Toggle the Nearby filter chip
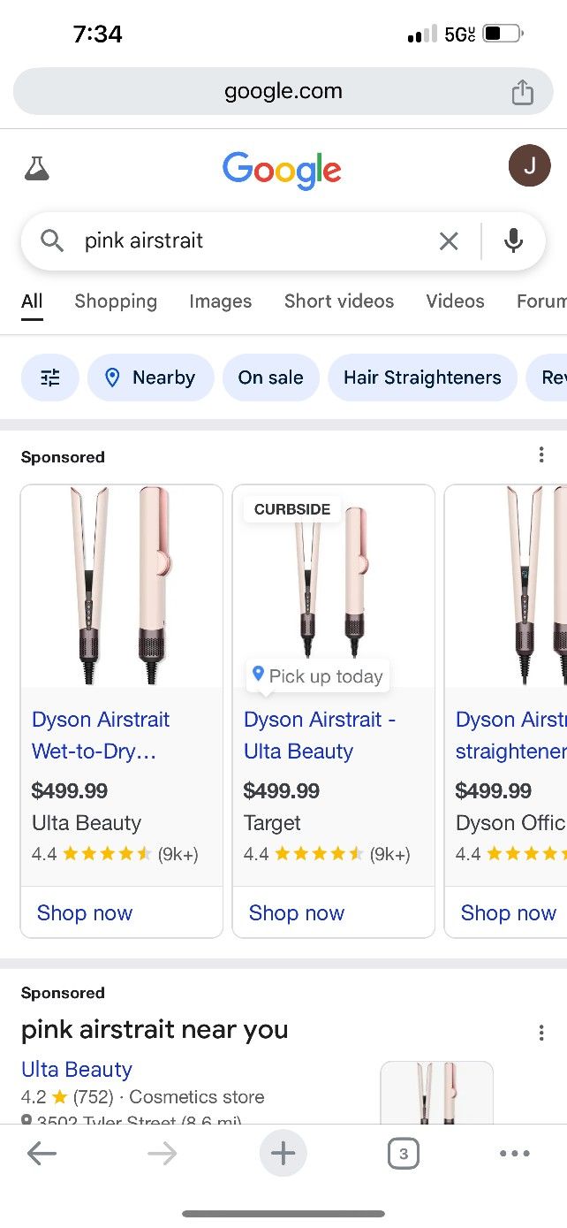The image size is (567, 1228). point(150,378)
